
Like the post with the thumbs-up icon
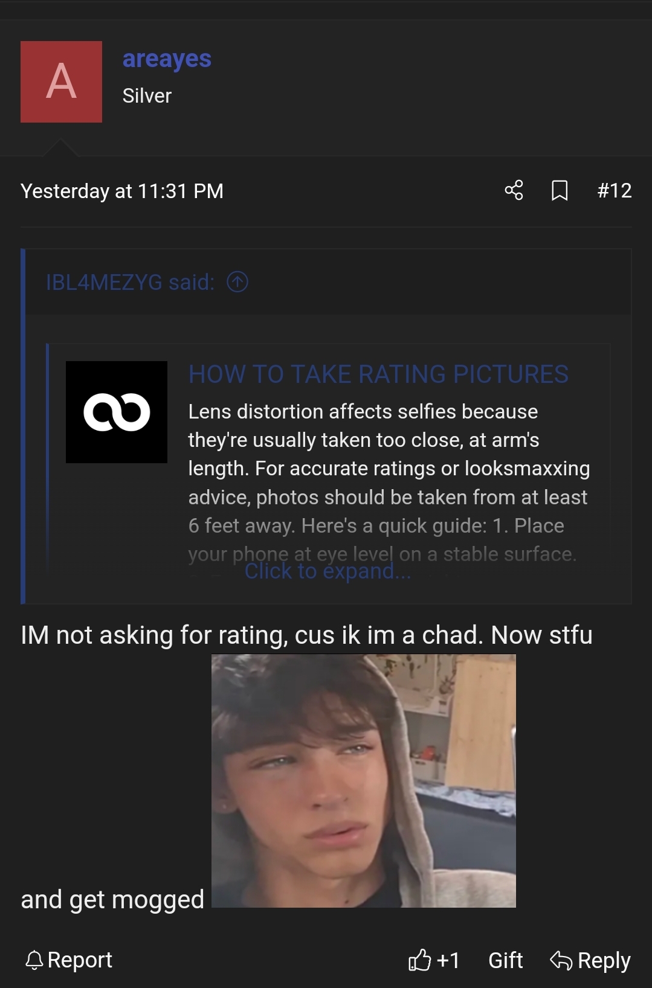pyautogui.click(x=419, y=960)
